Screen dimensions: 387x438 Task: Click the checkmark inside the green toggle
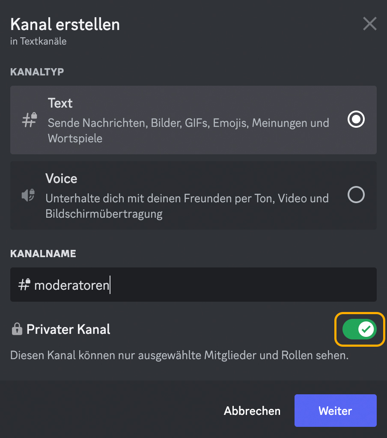click(365, 329)
